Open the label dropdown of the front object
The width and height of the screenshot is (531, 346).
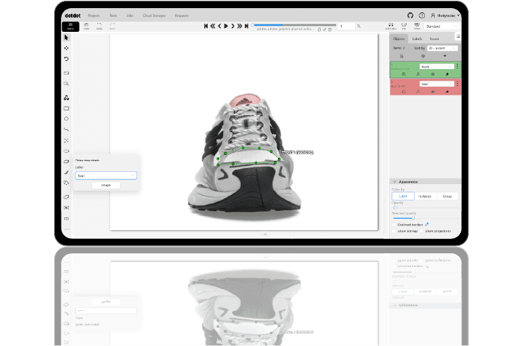pyautogui.click(x=436, y=67)
